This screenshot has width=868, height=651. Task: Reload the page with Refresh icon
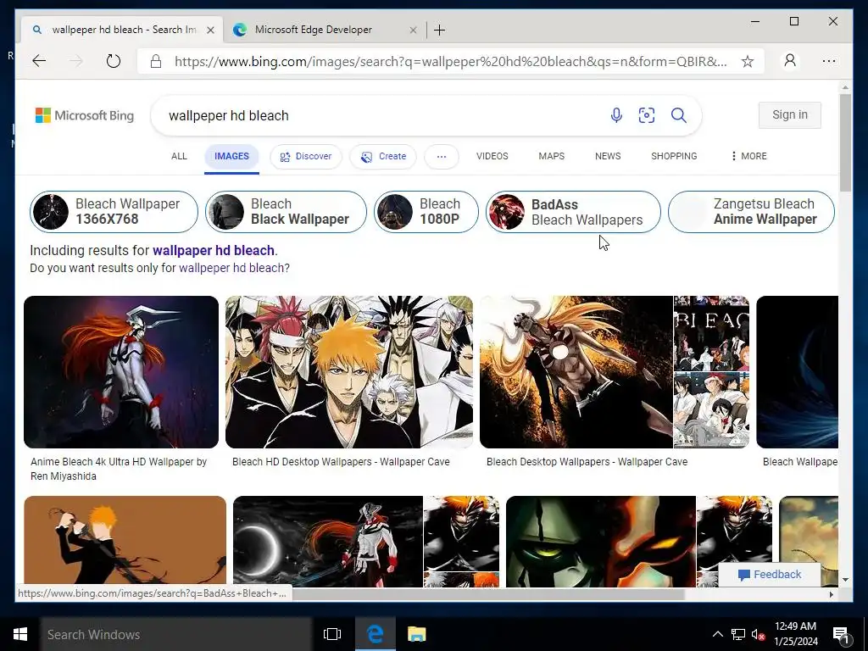point(114,61)
